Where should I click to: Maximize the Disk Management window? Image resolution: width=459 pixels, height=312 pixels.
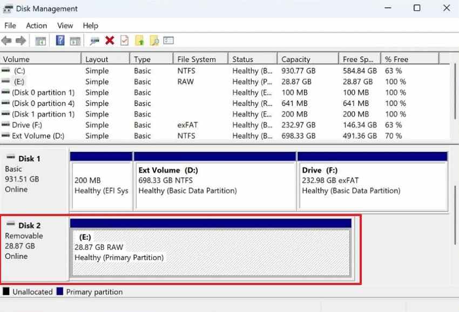point(417,8)
